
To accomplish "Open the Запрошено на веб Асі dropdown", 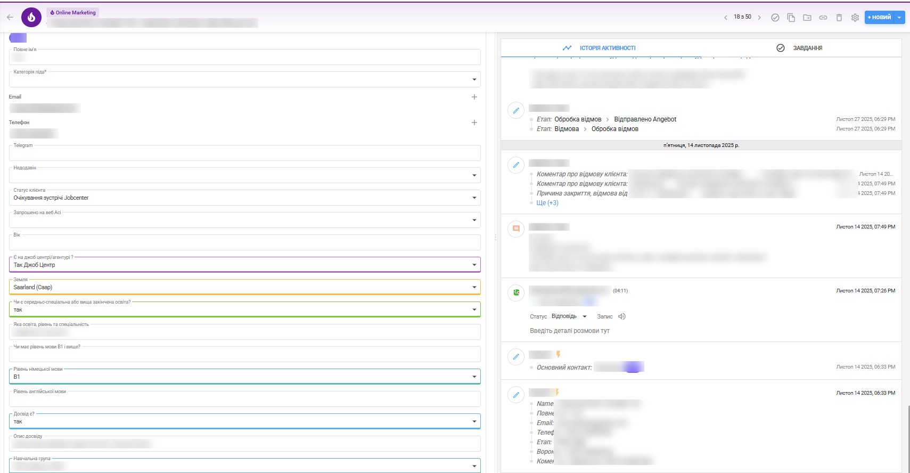I will pos(245,220).
